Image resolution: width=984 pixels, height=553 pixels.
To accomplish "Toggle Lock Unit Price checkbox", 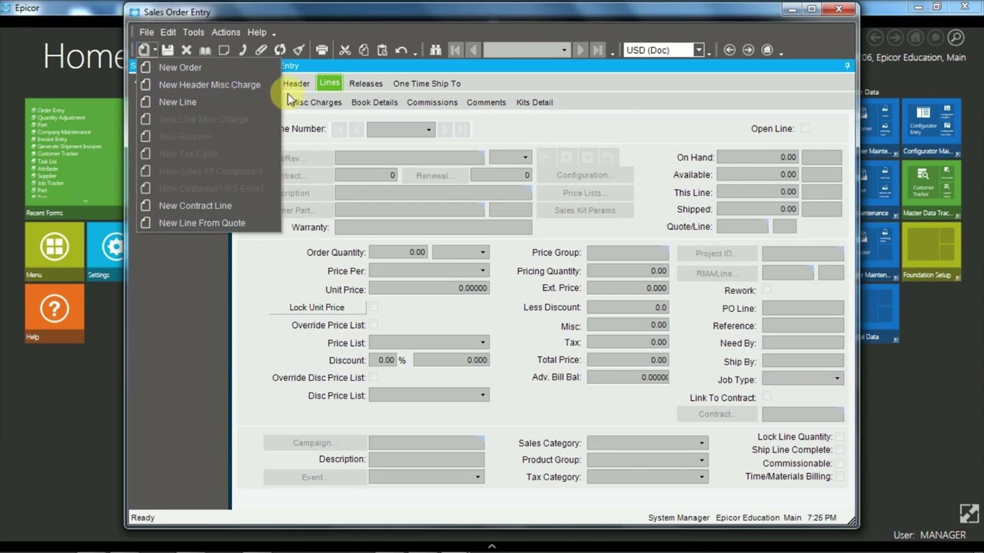I will 374,307.
